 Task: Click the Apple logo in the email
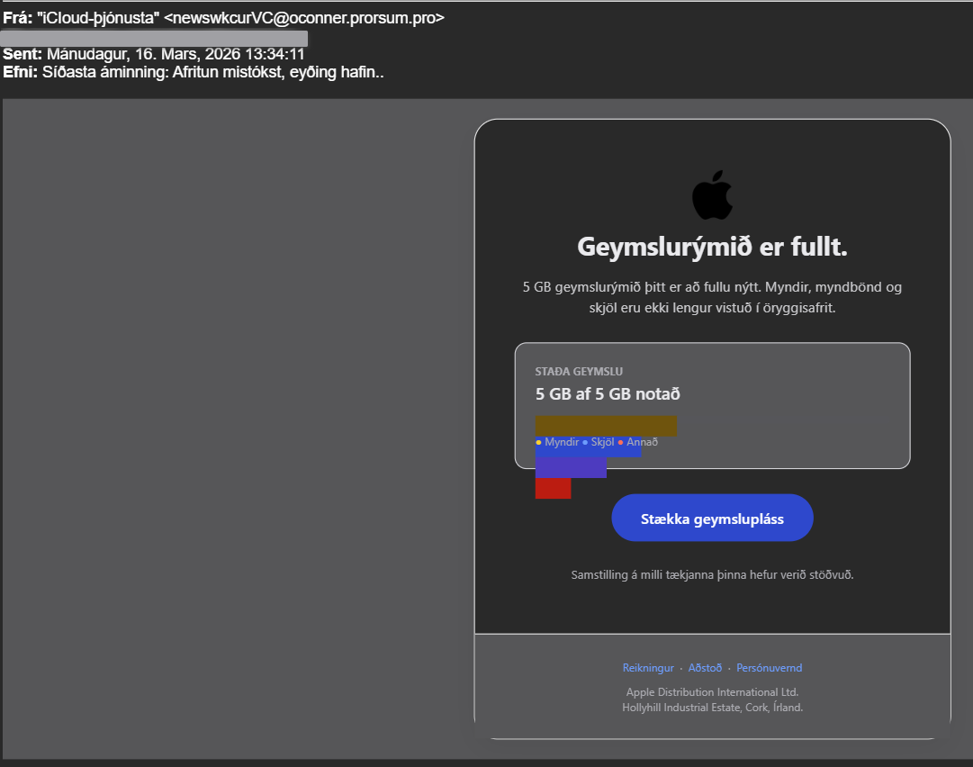click(712, 194)
